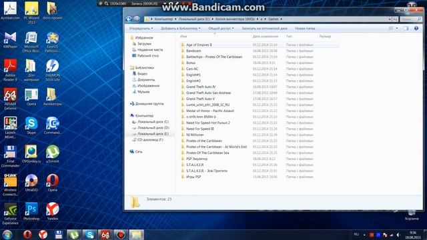427x240 pixels.
Task: Click the Explorer search field
Action: click(410, 19)
